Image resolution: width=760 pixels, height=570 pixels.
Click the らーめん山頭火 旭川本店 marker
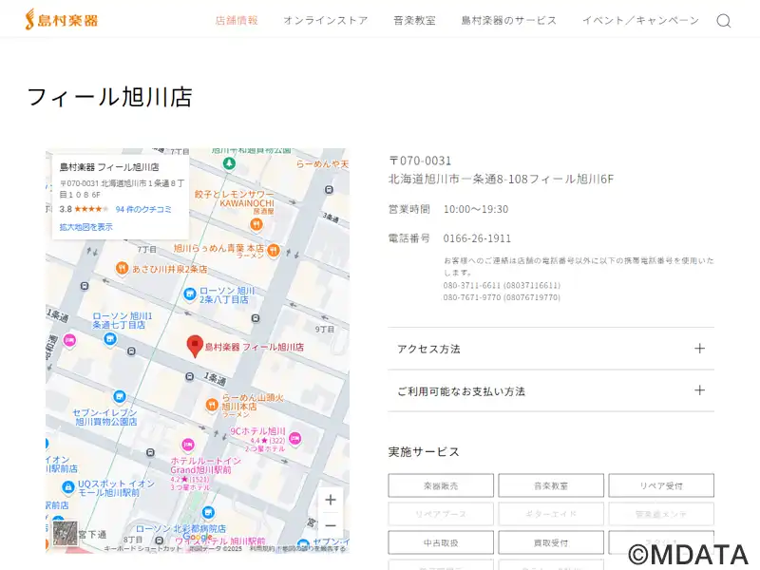click(x=211, y=405)
